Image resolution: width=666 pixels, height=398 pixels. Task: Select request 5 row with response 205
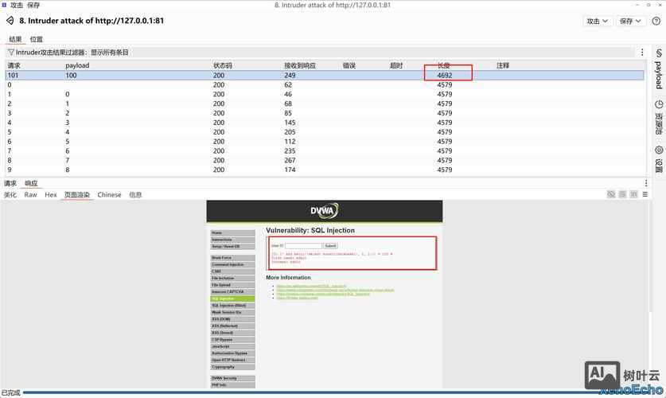coord(325,131)
